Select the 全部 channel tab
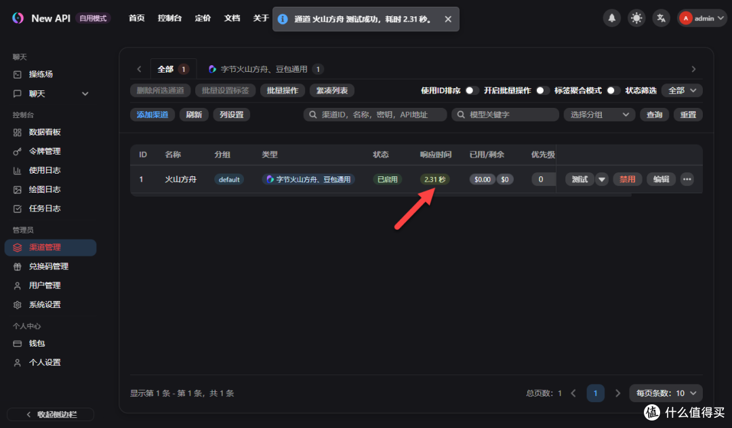The image size is (732, 428). coord(174,69)
